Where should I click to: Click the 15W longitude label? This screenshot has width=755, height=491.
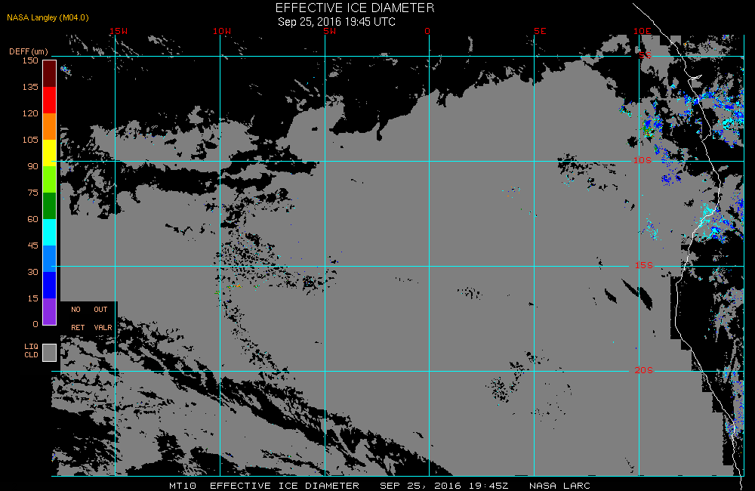click(119, 31)
